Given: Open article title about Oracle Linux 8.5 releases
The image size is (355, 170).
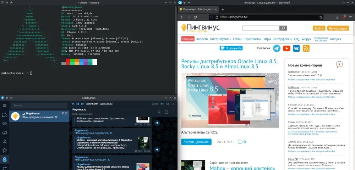Looking at the screenshot, I should [x=229, y=64].
